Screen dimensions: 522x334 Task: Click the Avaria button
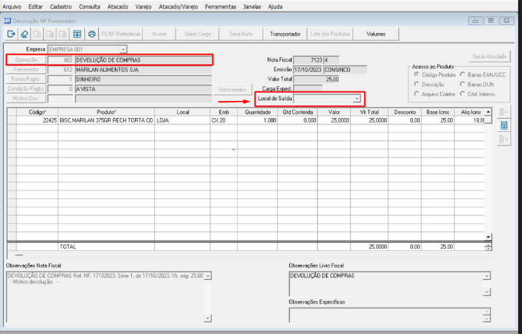pyautogui.click(x=159, y=34)
